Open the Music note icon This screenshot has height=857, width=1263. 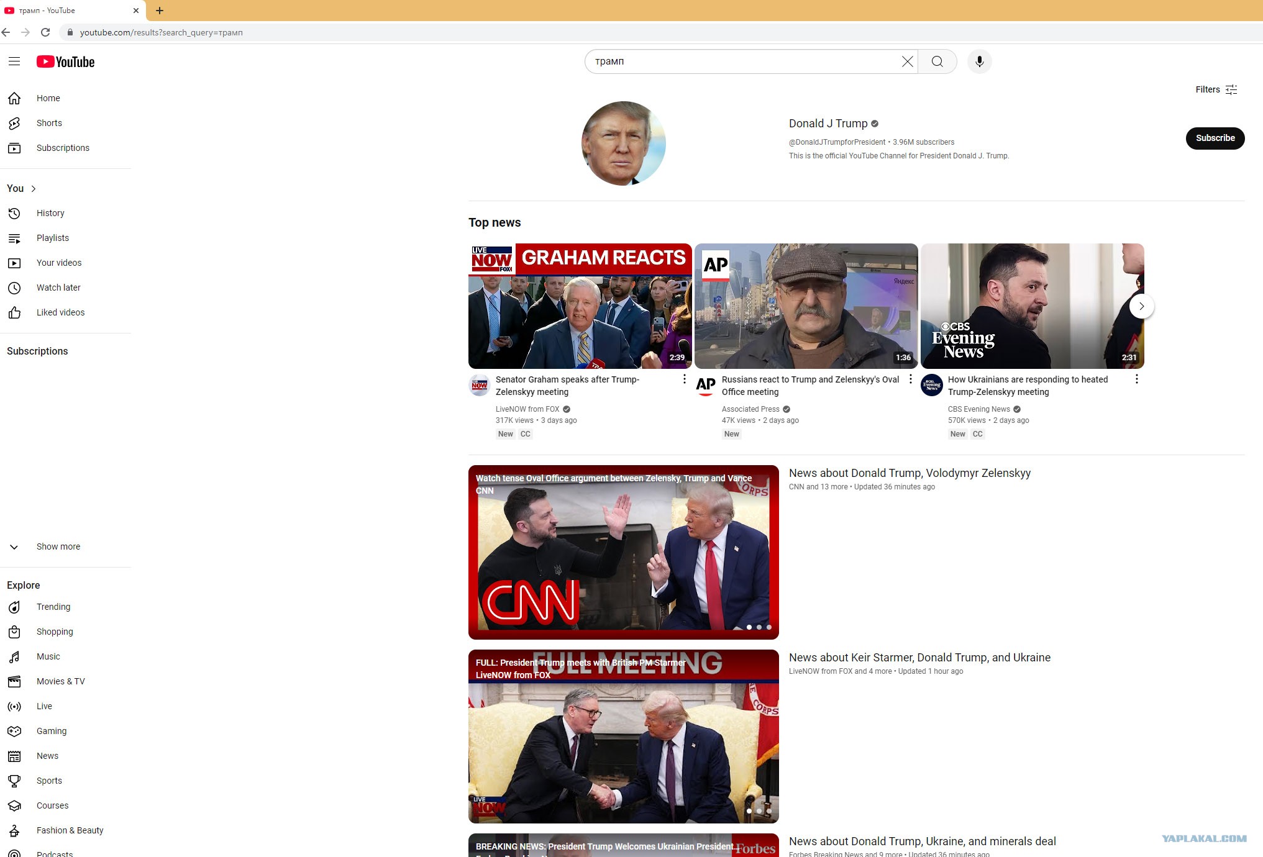click(x=14, y=656)
